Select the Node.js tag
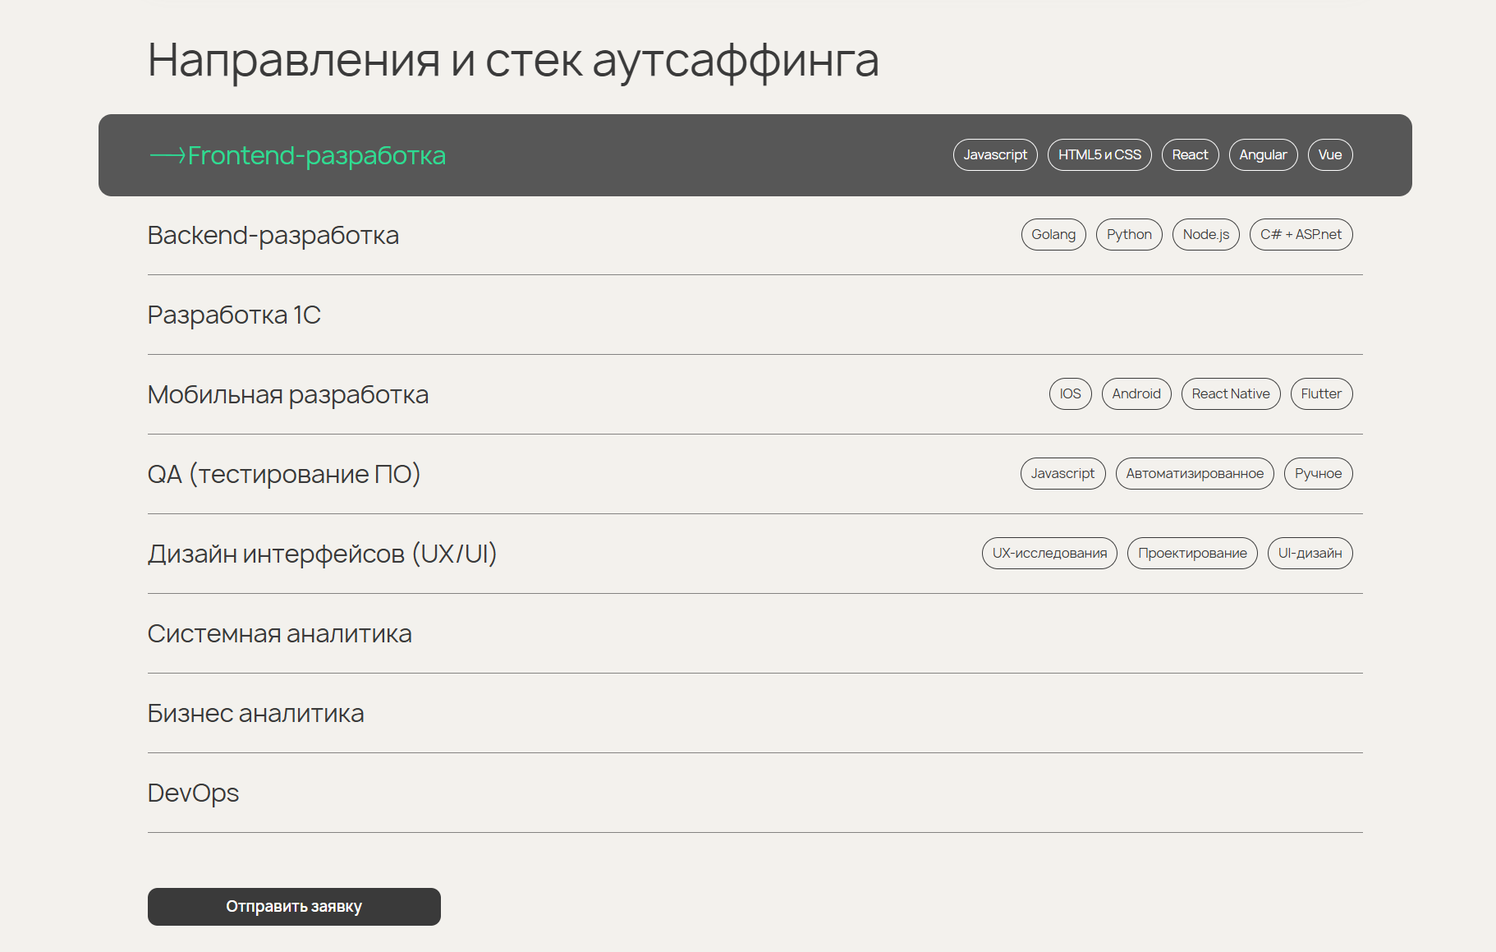This screenshot has height=952, width=1496. pos(1205,234)
